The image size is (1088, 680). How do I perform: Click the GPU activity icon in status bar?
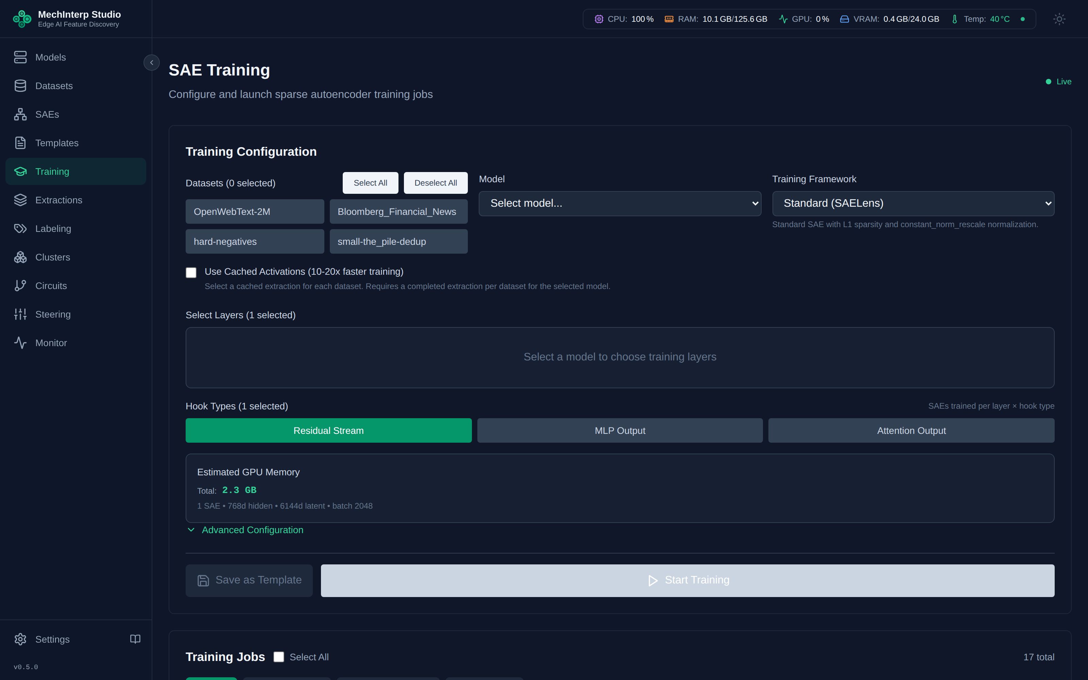click(783, 19)
